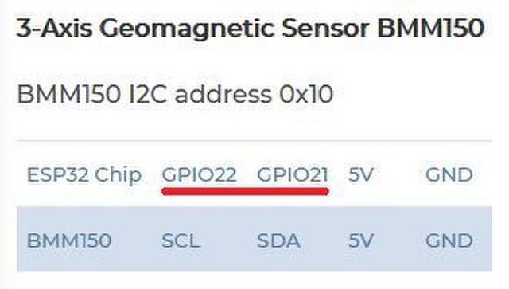
Task: Click the word Sensor in the heading
Action: pyautogui.click(x=325, y=29)
